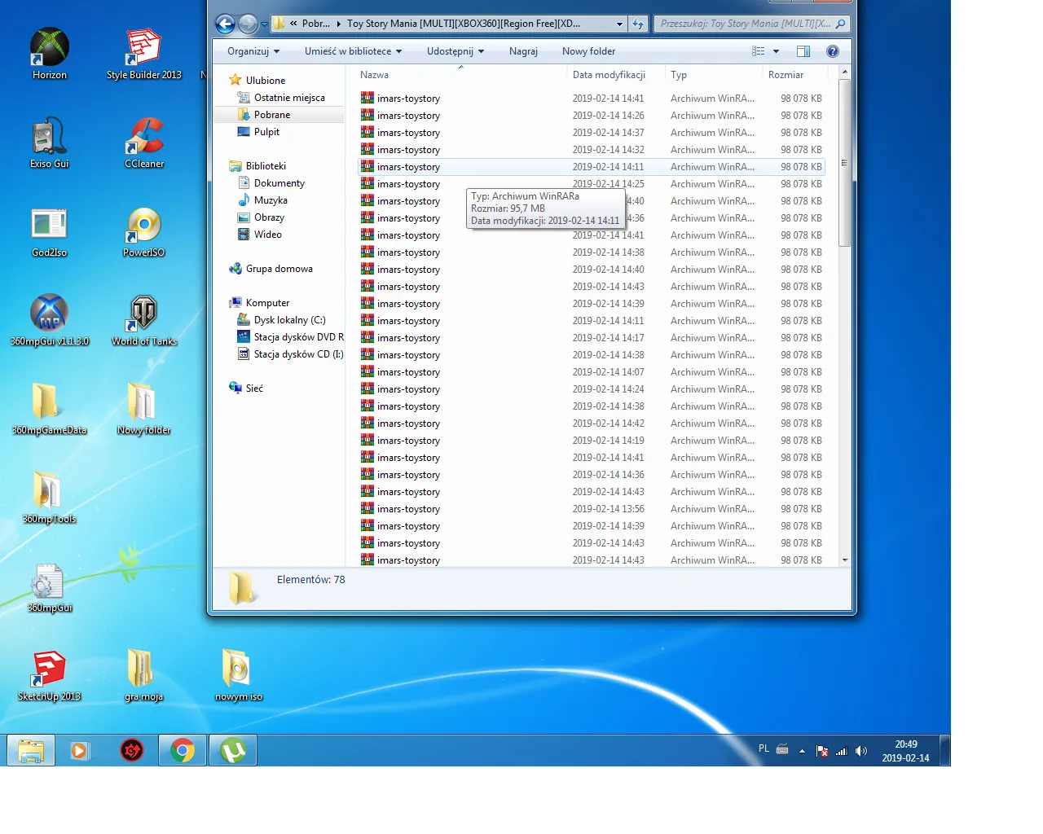Click the Toy Story Mania breadcrumb
1043x834 pixels.
[464, 24]
